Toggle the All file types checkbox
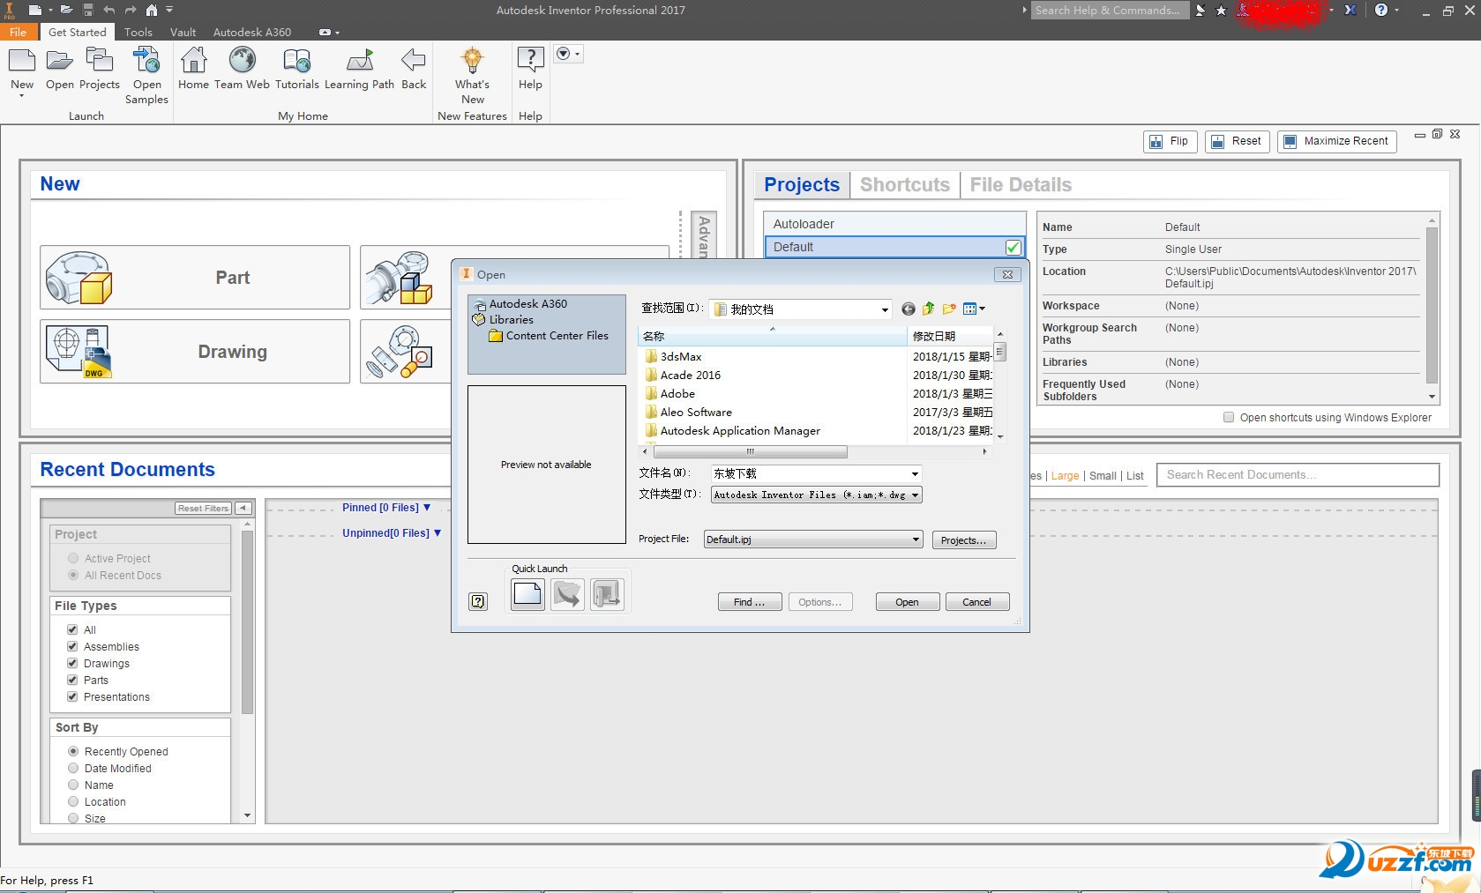The height and width of the screenshot is (893, 1481). 72,629
